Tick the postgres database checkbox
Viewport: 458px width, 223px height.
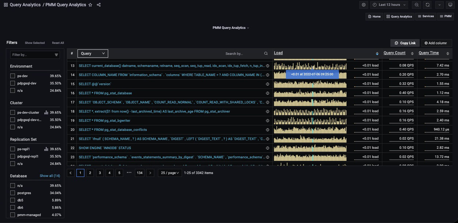pos(13,193)
